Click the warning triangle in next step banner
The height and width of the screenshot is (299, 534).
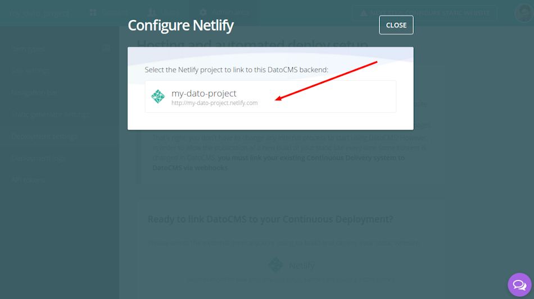pyautogui.click(x=363, y=13)
